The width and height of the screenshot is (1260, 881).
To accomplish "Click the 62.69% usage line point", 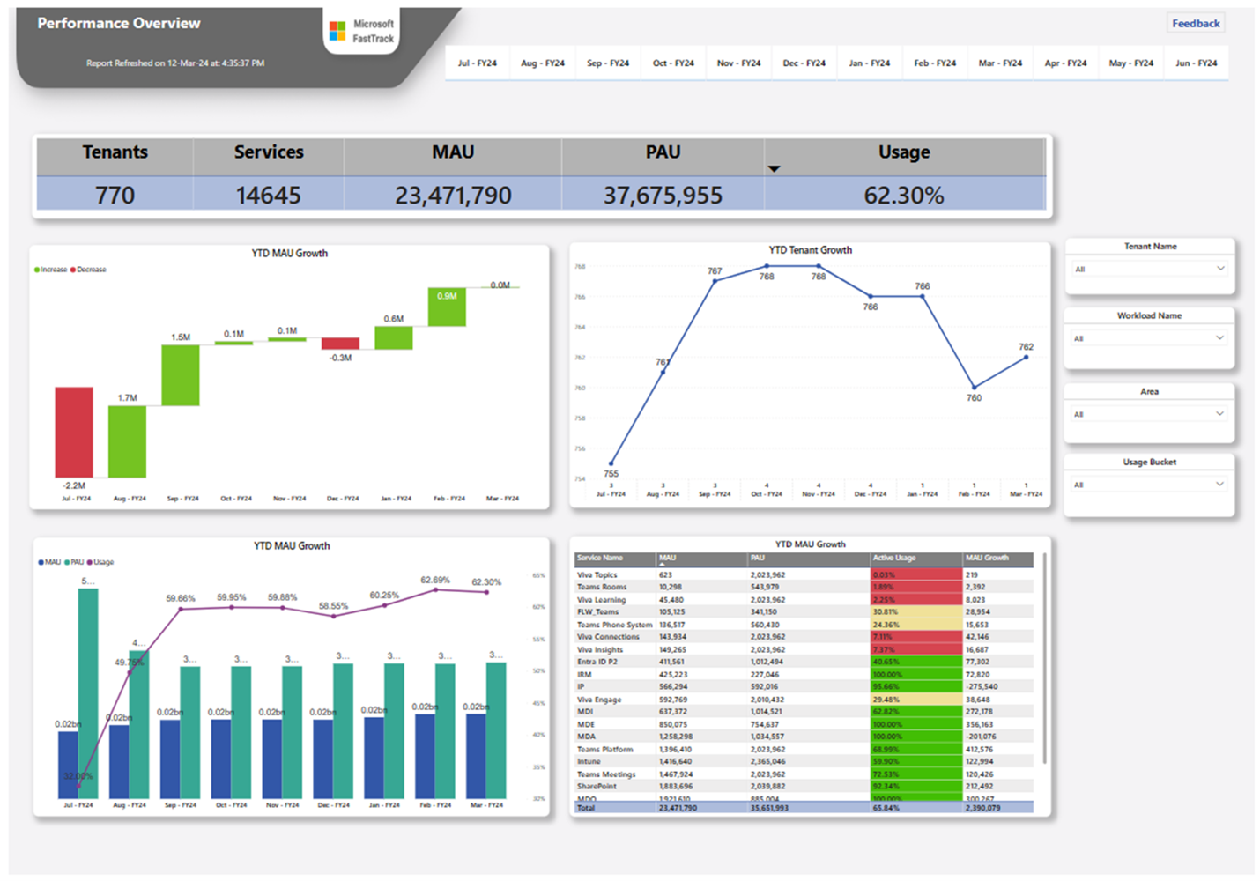I will click(x=435, y=590).
